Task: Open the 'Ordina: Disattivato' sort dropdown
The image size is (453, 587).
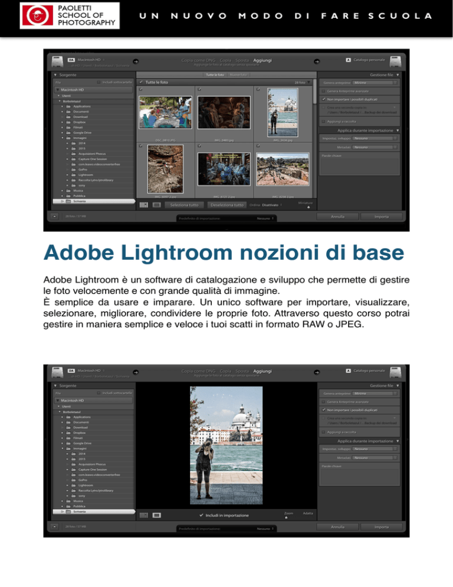Action: point(272,205)
